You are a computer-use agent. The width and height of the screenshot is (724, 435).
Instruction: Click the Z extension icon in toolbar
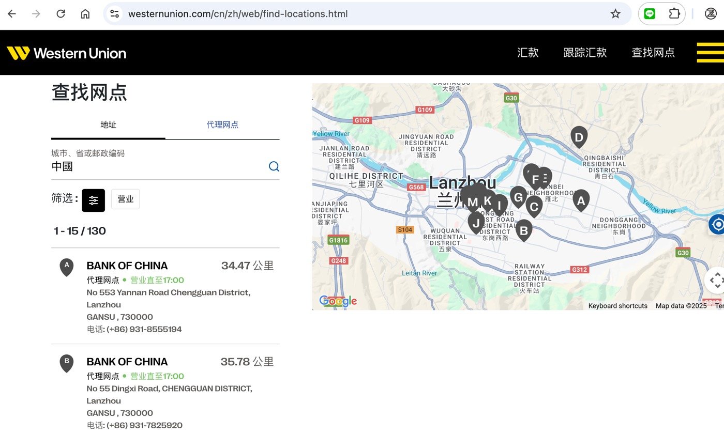[711, 14]
